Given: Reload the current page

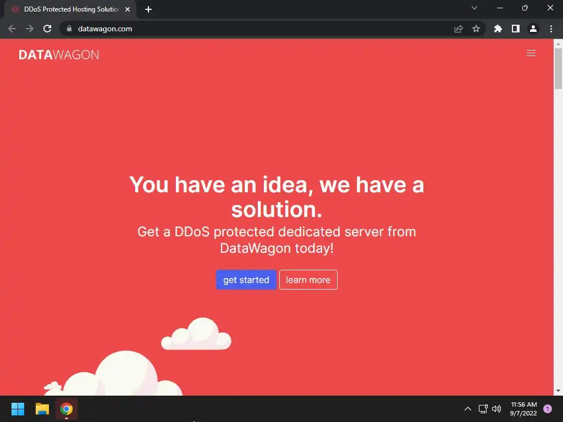Looking at the screenshot, I should point(47,29).
